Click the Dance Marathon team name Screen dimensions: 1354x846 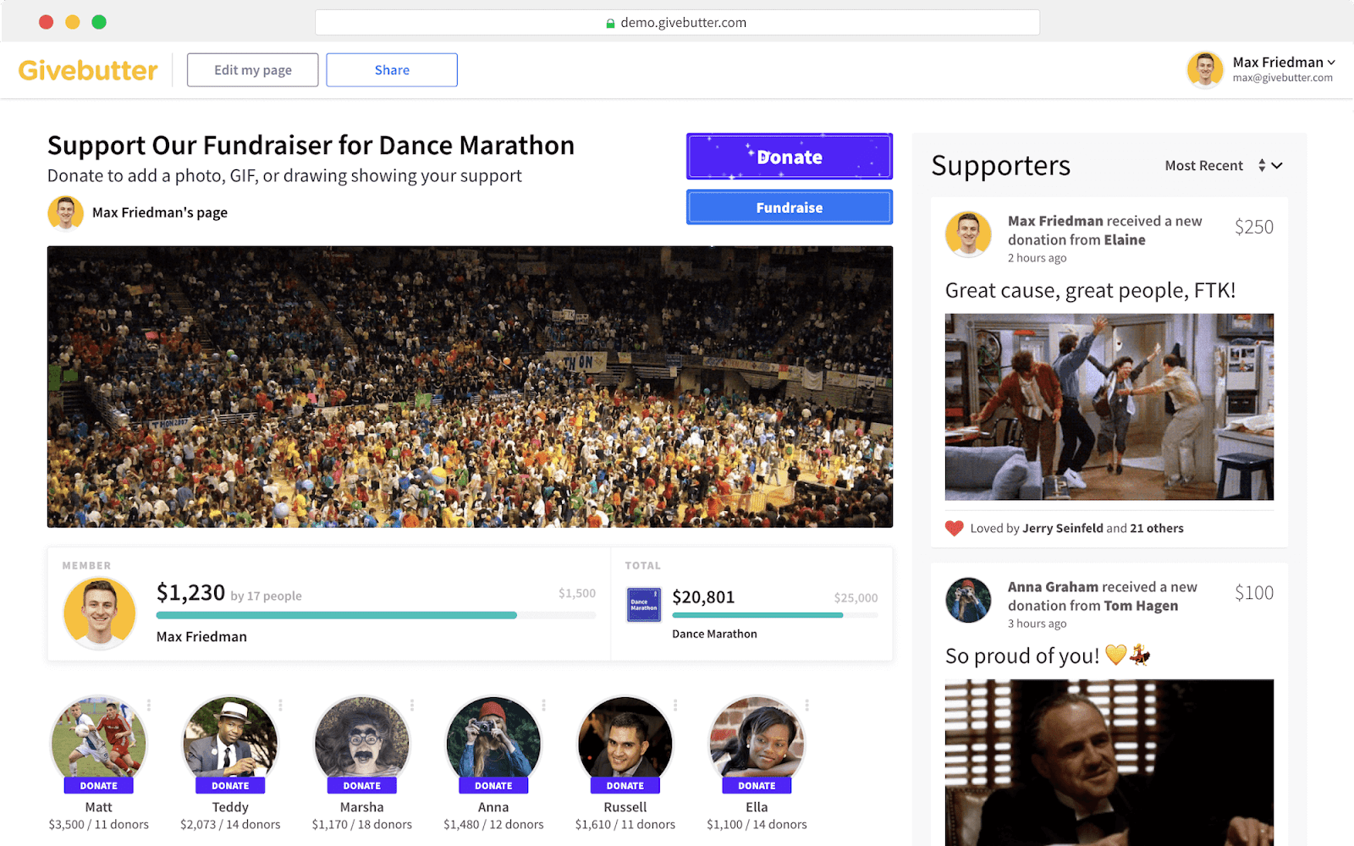click(714, 634)
